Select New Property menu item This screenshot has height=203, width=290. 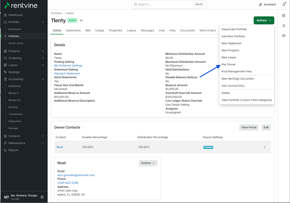[230, 50]
